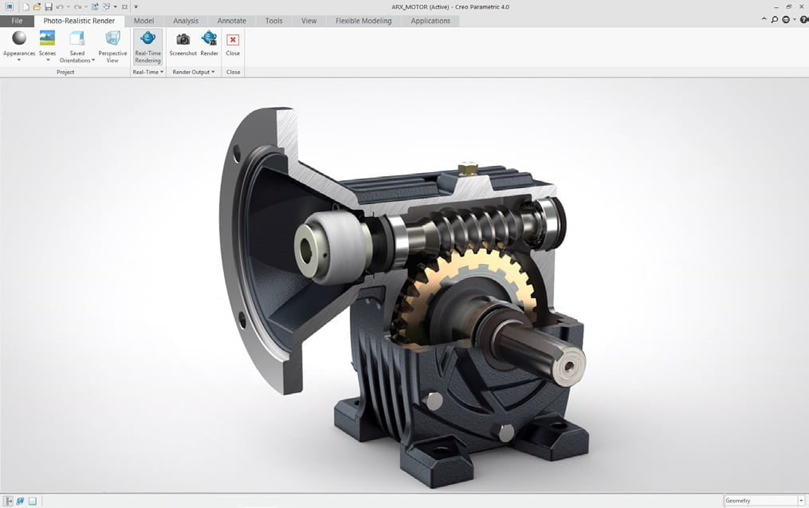The width and height of the screenshot is (809, 508).
Task: Collapse the ribbon using the up arrow
Action: coord(765,20)
